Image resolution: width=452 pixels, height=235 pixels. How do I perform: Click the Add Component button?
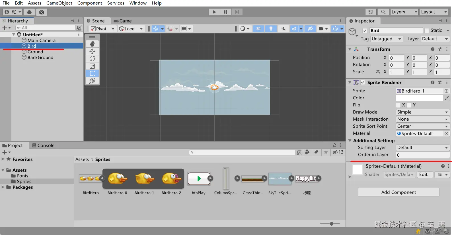[398, 192]
